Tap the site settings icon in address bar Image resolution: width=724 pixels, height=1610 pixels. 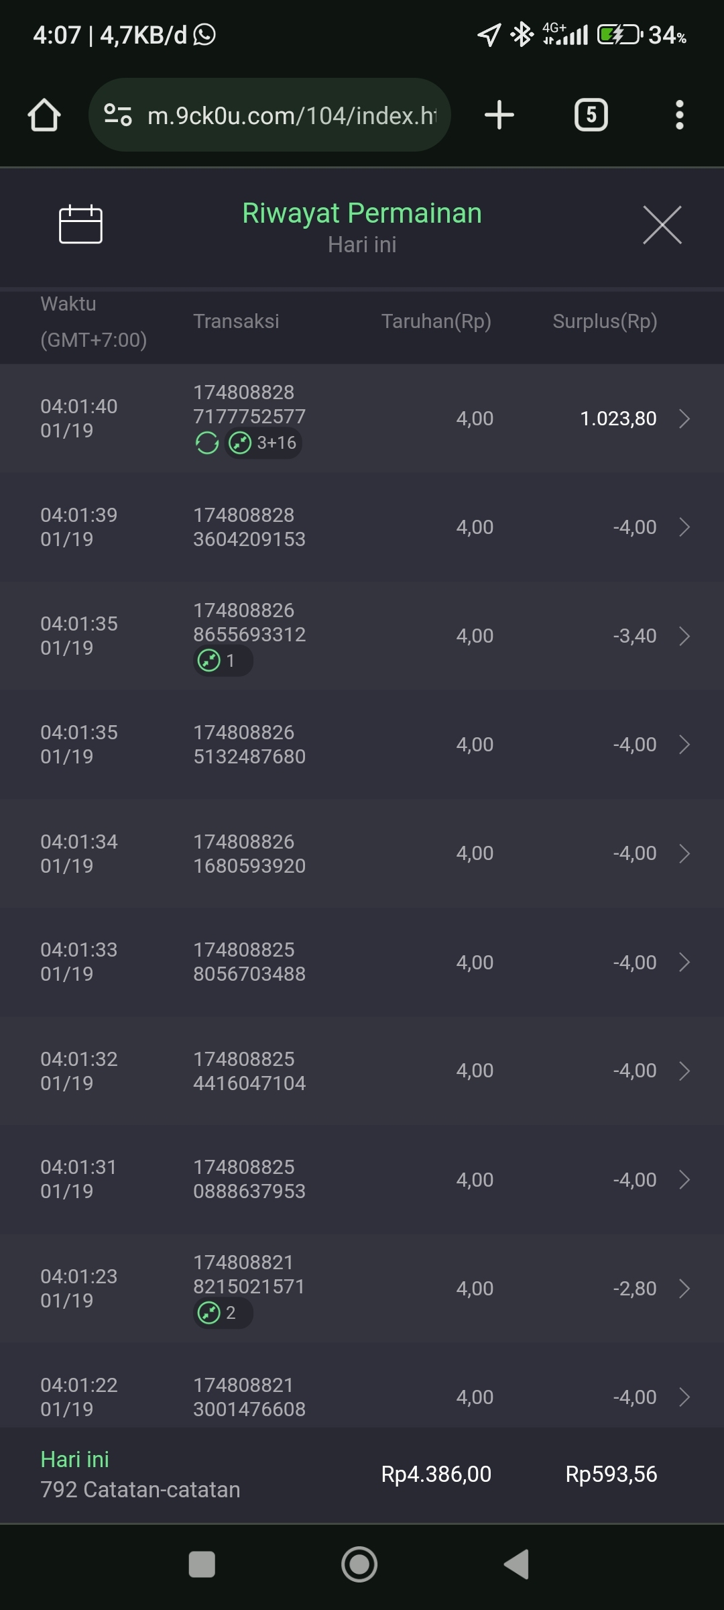click(118, 115)
